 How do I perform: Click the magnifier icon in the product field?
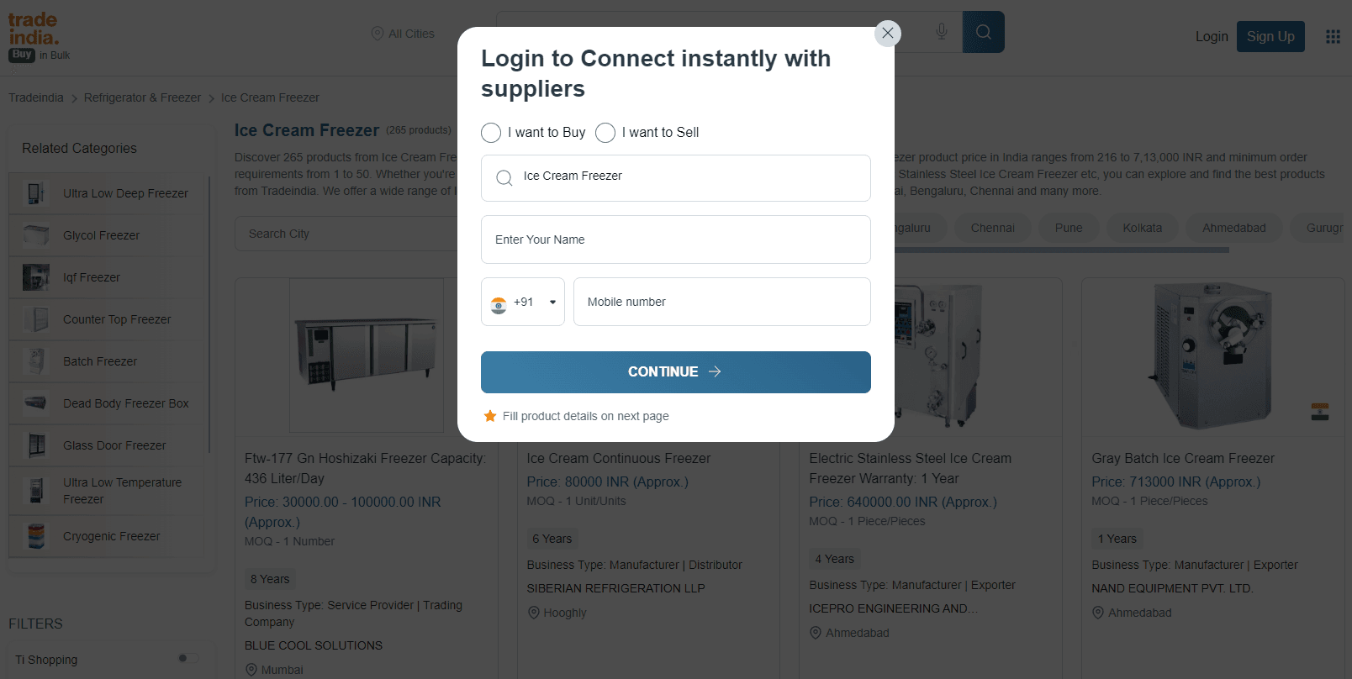point(504,177)
